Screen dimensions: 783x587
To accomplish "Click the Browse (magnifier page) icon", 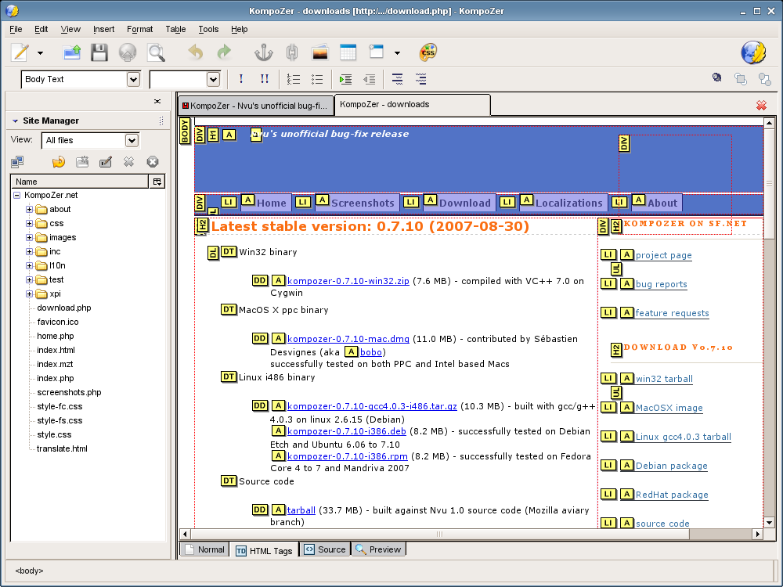I will (x=156, y=52).
